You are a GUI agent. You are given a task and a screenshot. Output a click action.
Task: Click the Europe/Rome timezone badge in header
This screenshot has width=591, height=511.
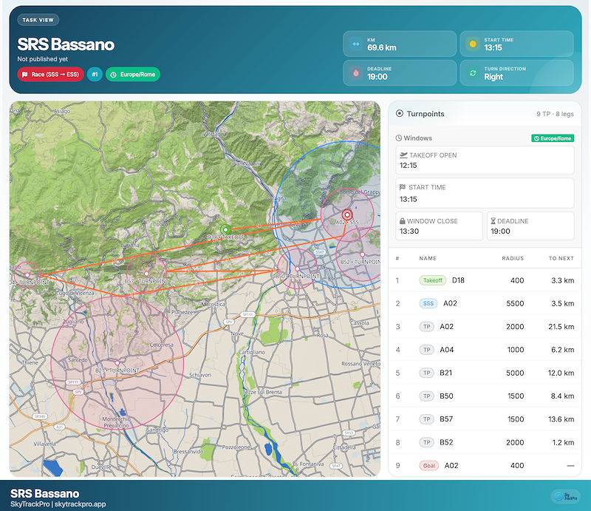(x=133, y=75)
